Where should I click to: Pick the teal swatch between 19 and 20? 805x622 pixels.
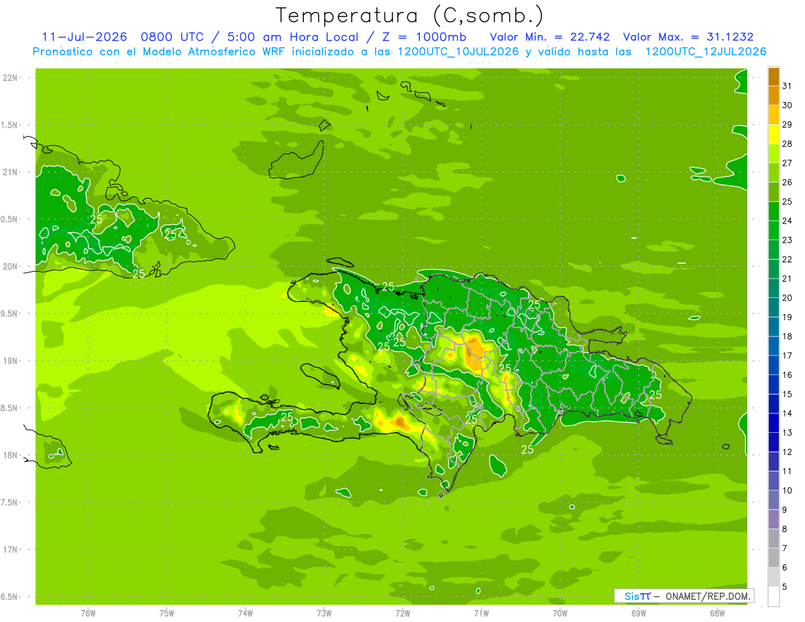point(773,307)
